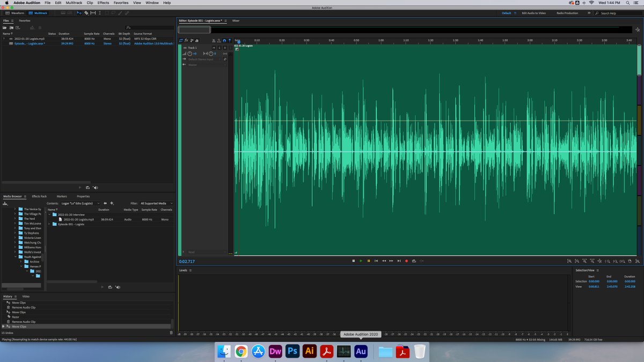Click the Zoom Out (Amplitude) icon
Image resolution: width=644 pixels, height=362 pixels.
576,261
